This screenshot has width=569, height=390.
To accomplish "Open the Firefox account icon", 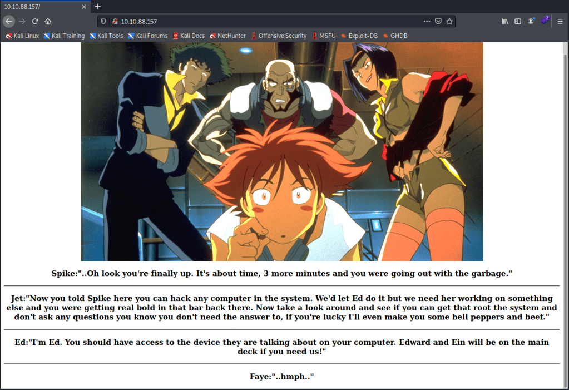I will tap(531, 21).
